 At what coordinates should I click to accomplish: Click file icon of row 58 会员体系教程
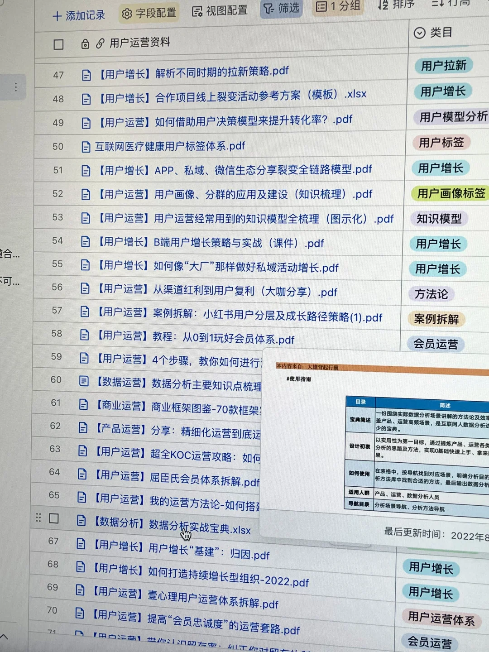pyautogui.click(x=84, y=335)
